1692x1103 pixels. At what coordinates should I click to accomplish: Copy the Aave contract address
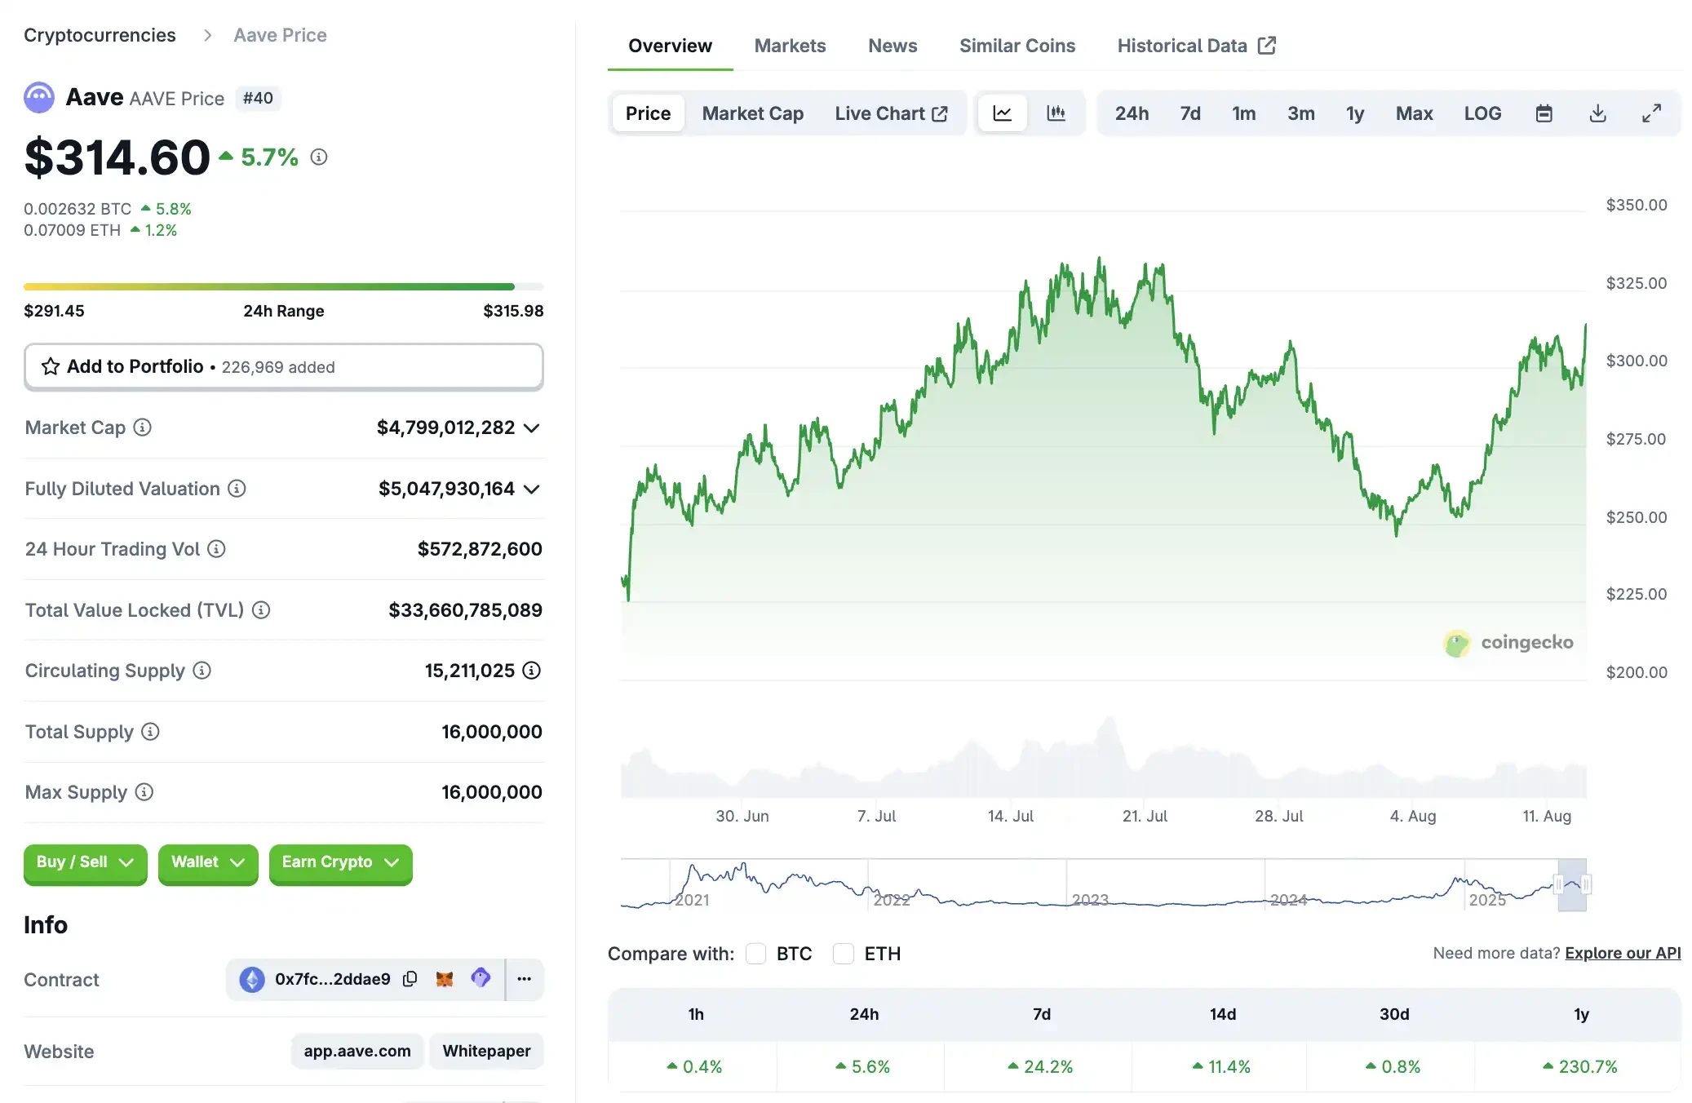pos(410,979)
